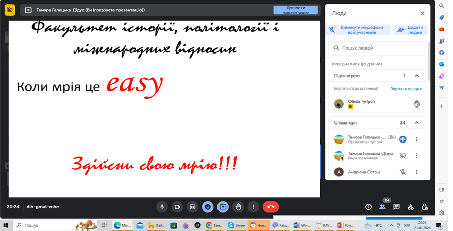Open the activities icon in bottom bar
This screenshot has height=231, width=453.
(410, 207)
